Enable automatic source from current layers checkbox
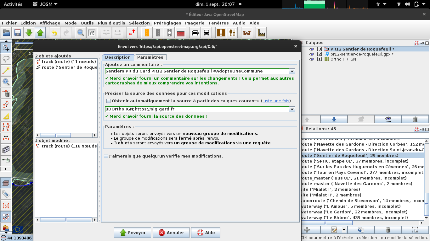The image size is (430, 241). coord(109,101)
